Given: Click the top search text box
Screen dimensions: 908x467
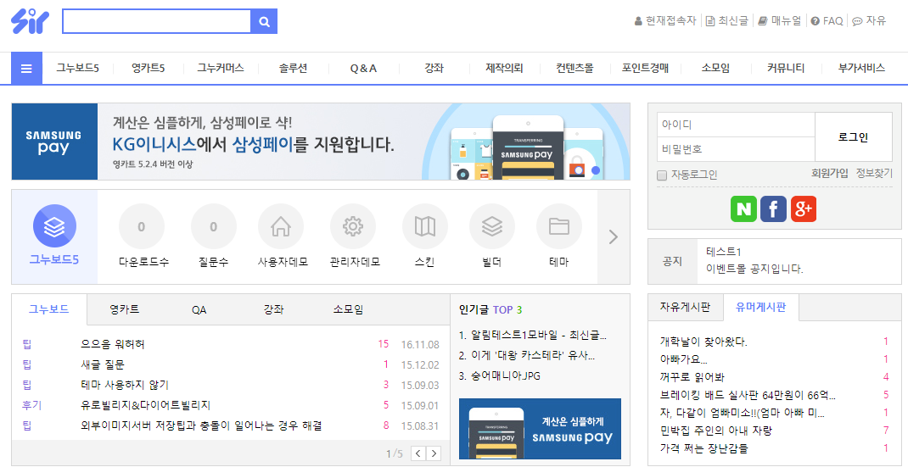Looking at the screenshot, I should click(156, 21).
